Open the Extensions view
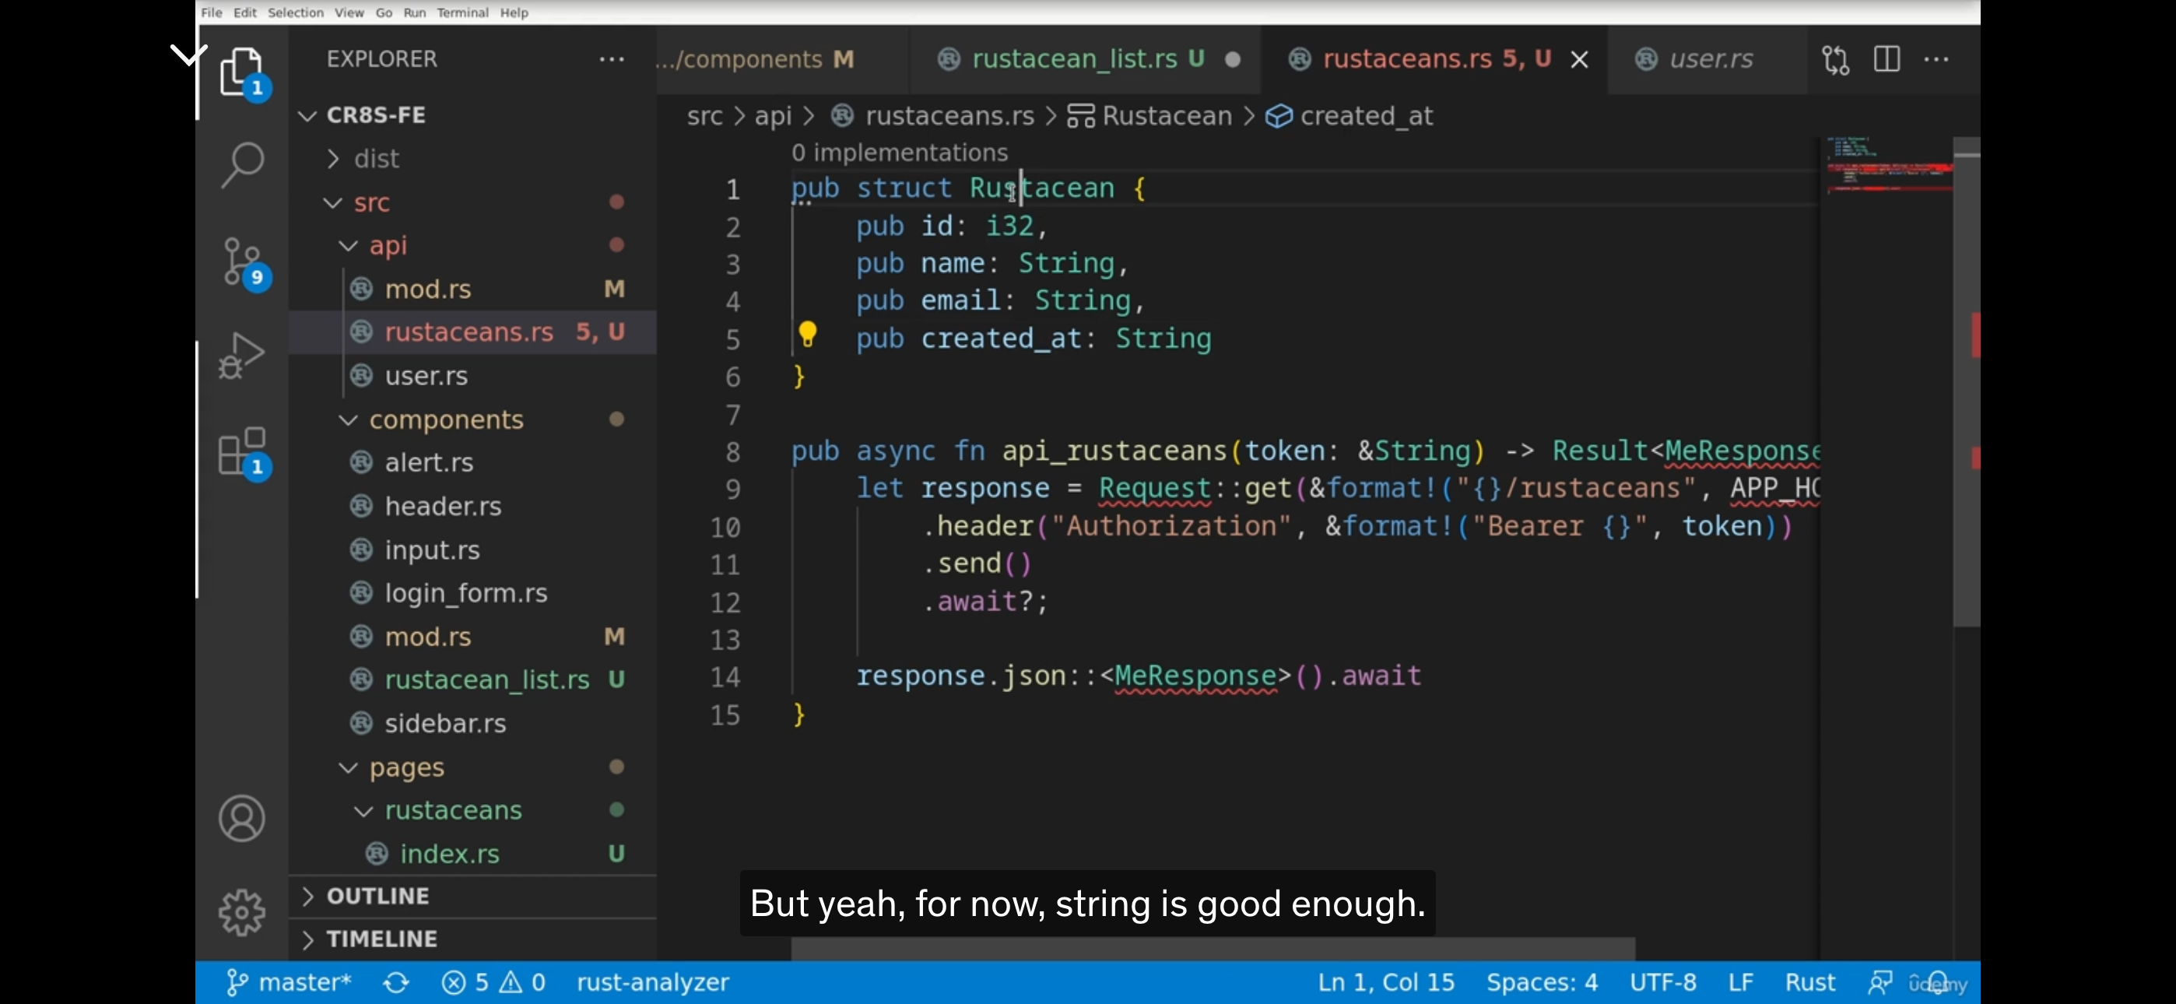The image size is (2176, 1004). [243, 451]
